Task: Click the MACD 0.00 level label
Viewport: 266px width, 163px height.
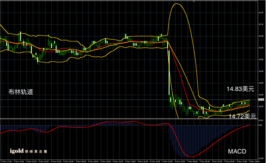Action: tap(260, 125)
